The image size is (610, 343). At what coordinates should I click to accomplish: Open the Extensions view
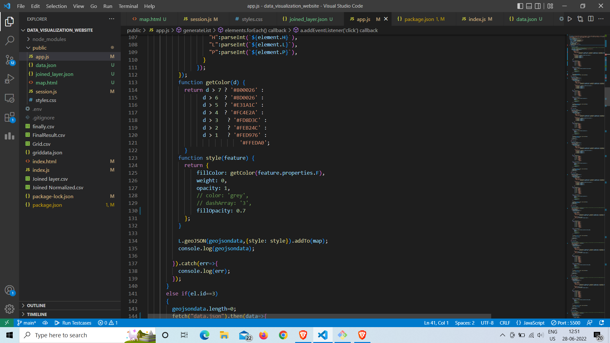(10, 117)
